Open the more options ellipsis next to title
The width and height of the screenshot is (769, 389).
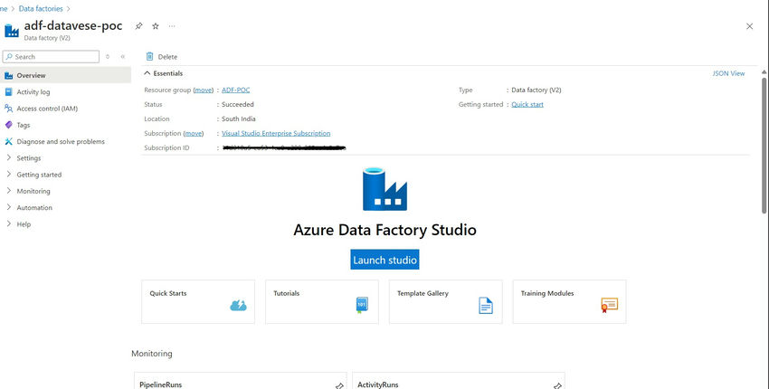point(172,26)
